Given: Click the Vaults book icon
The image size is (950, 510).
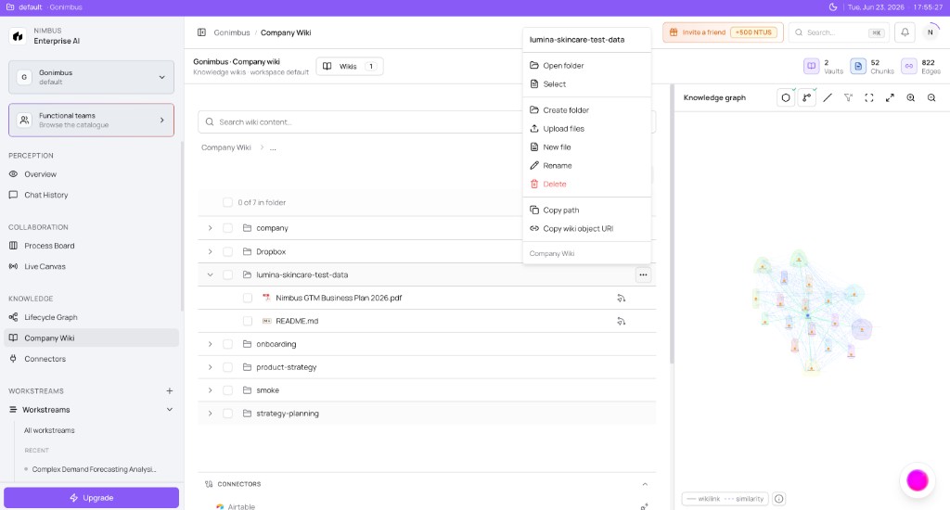Looking at the screenshot, I should click(811, 66).
